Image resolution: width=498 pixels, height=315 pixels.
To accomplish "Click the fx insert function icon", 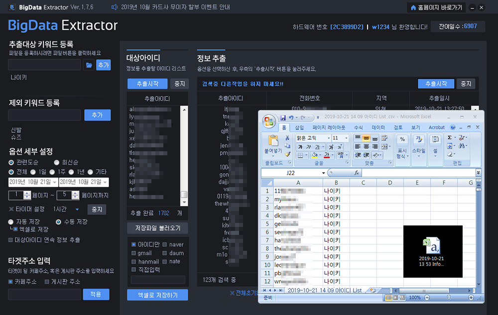I will (357, 173).
